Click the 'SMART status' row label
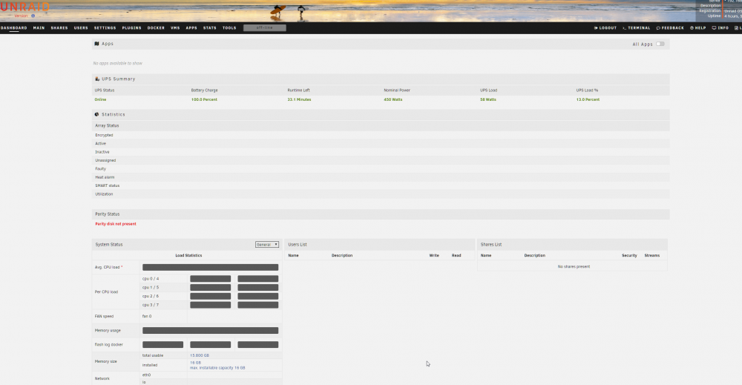 107,186
